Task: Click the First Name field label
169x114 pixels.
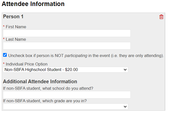Action: [x=16, y=27]
